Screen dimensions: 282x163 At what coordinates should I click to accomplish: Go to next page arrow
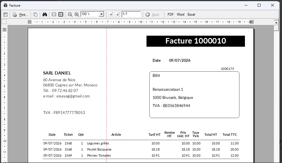click(118, 15)
